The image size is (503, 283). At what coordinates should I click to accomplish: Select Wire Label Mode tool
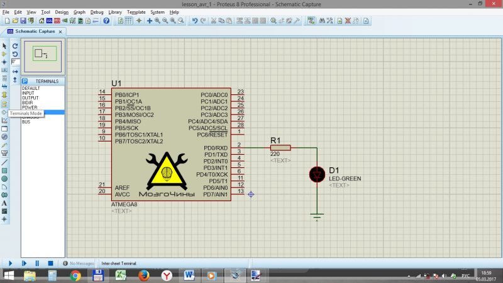pyautogui.click(x=4, y=70)
